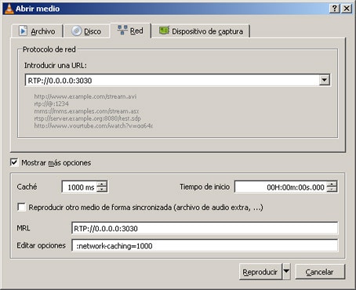
Task: Click the youtube.com/watch example text
Action: [93, 125]
